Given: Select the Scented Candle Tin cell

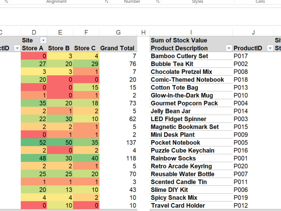Looking at the screenshot, I should (x=191, y=182).
